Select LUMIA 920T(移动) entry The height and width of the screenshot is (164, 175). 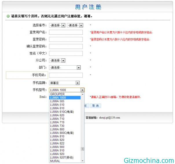coord(65,157)
